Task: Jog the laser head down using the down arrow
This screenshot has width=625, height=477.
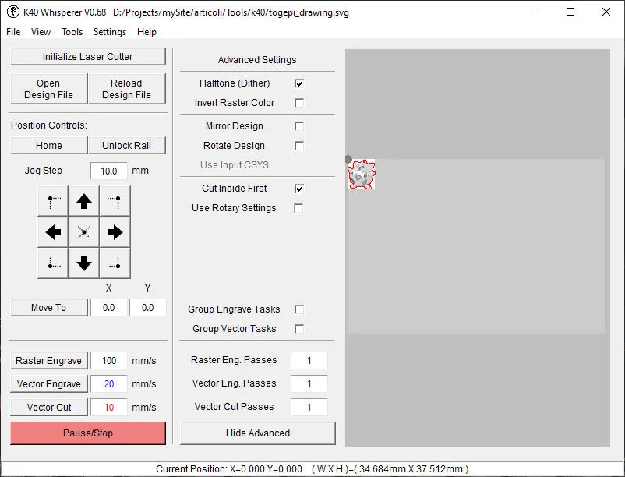Action: [x=84, y=263]
